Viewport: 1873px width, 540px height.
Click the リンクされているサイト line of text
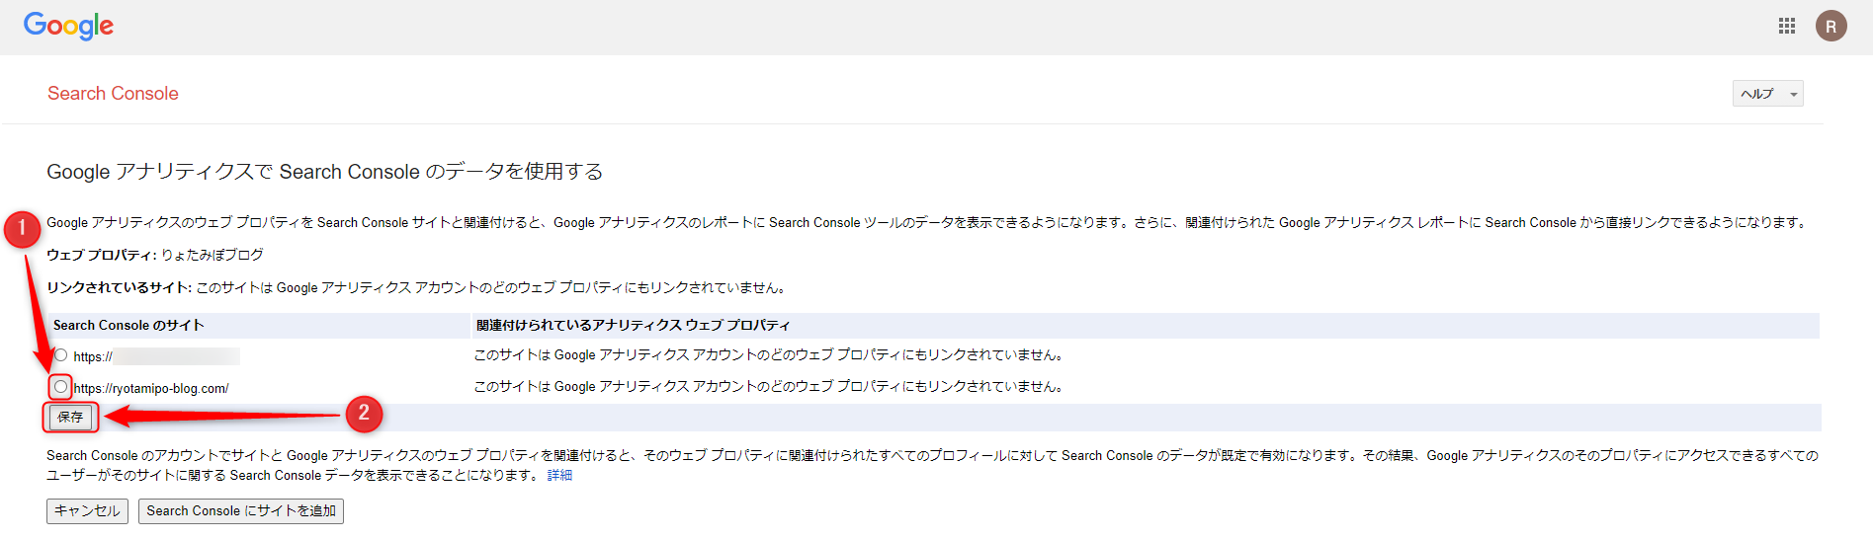click(x=418, y=287)
